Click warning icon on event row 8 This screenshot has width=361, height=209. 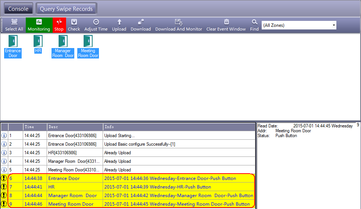(x=4, y=196)
